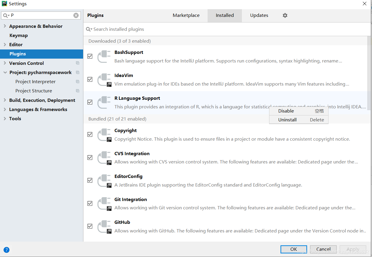Screen dimensions: 372x257
Task: Uncheck the IdeaVim plugin checkbox
Action: click(90, 79)
